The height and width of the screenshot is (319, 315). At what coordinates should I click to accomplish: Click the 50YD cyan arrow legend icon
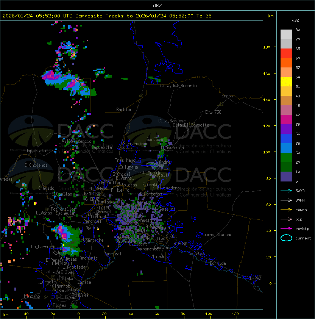click(x=286, y=191)
